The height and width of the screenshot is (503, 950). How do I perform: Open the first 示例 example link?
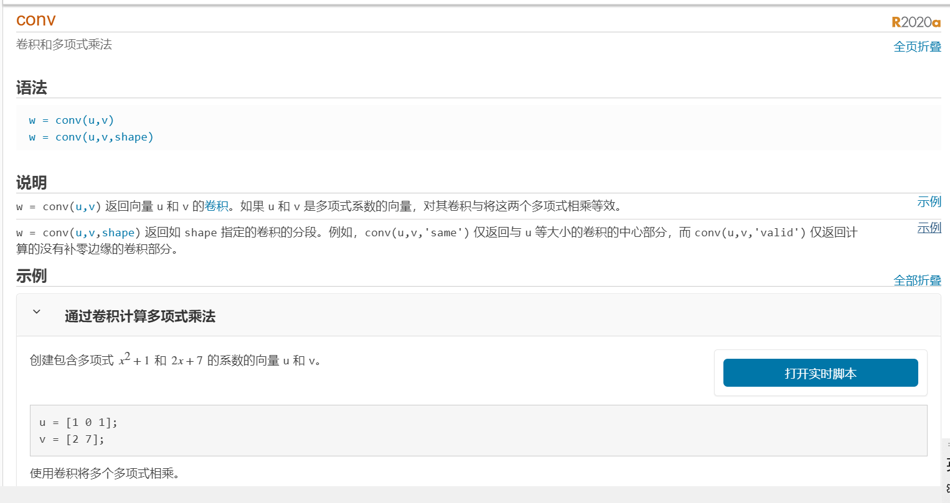click(929, 201)
